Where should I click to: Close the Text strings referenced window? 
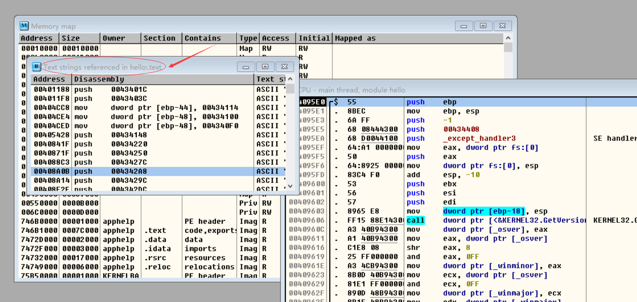click(x=285, y=67)
